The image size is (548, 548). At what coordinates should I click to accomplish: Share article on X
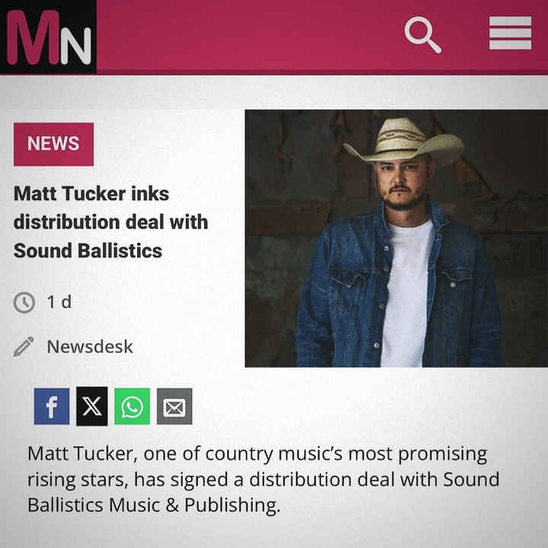click(x=92, y=406)
